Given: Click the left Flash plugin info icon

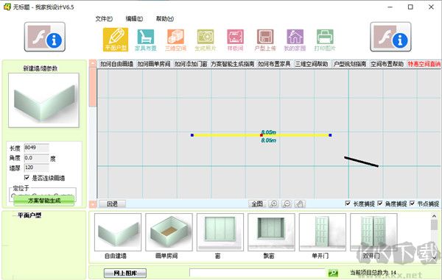Looking at the screenshot, I should click(45, 37).
